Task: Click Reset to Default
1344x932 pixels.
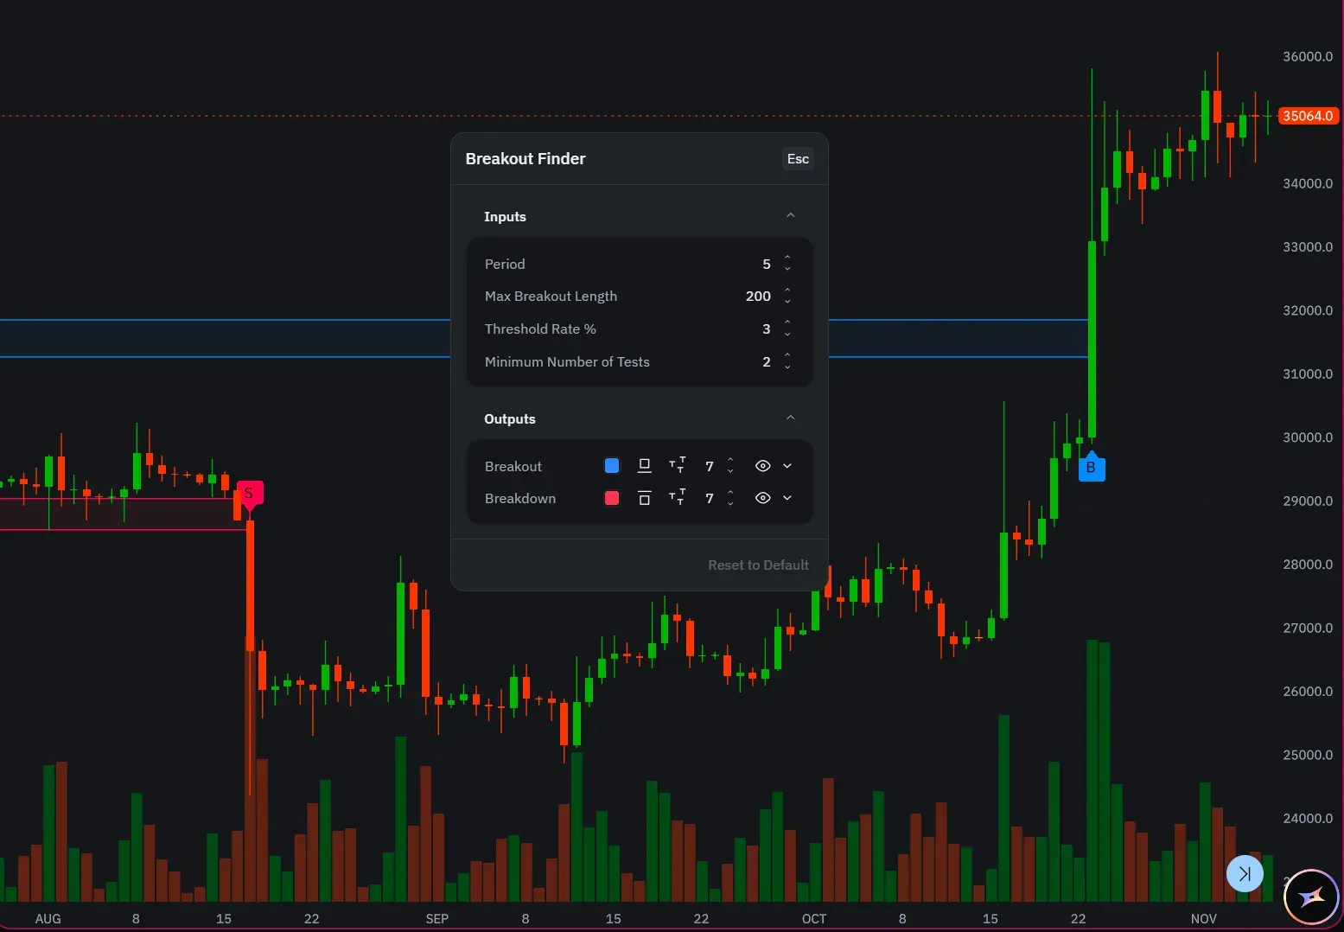Action: click(x=758, y=565)
